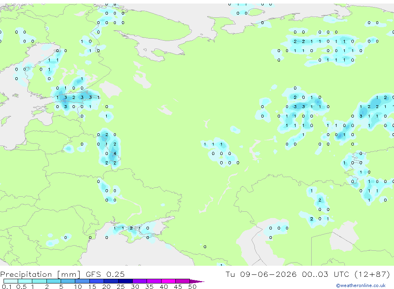Click the "Tu 09-06-2026" date text
Screen dimensions: 394x289
click(261, 274)
